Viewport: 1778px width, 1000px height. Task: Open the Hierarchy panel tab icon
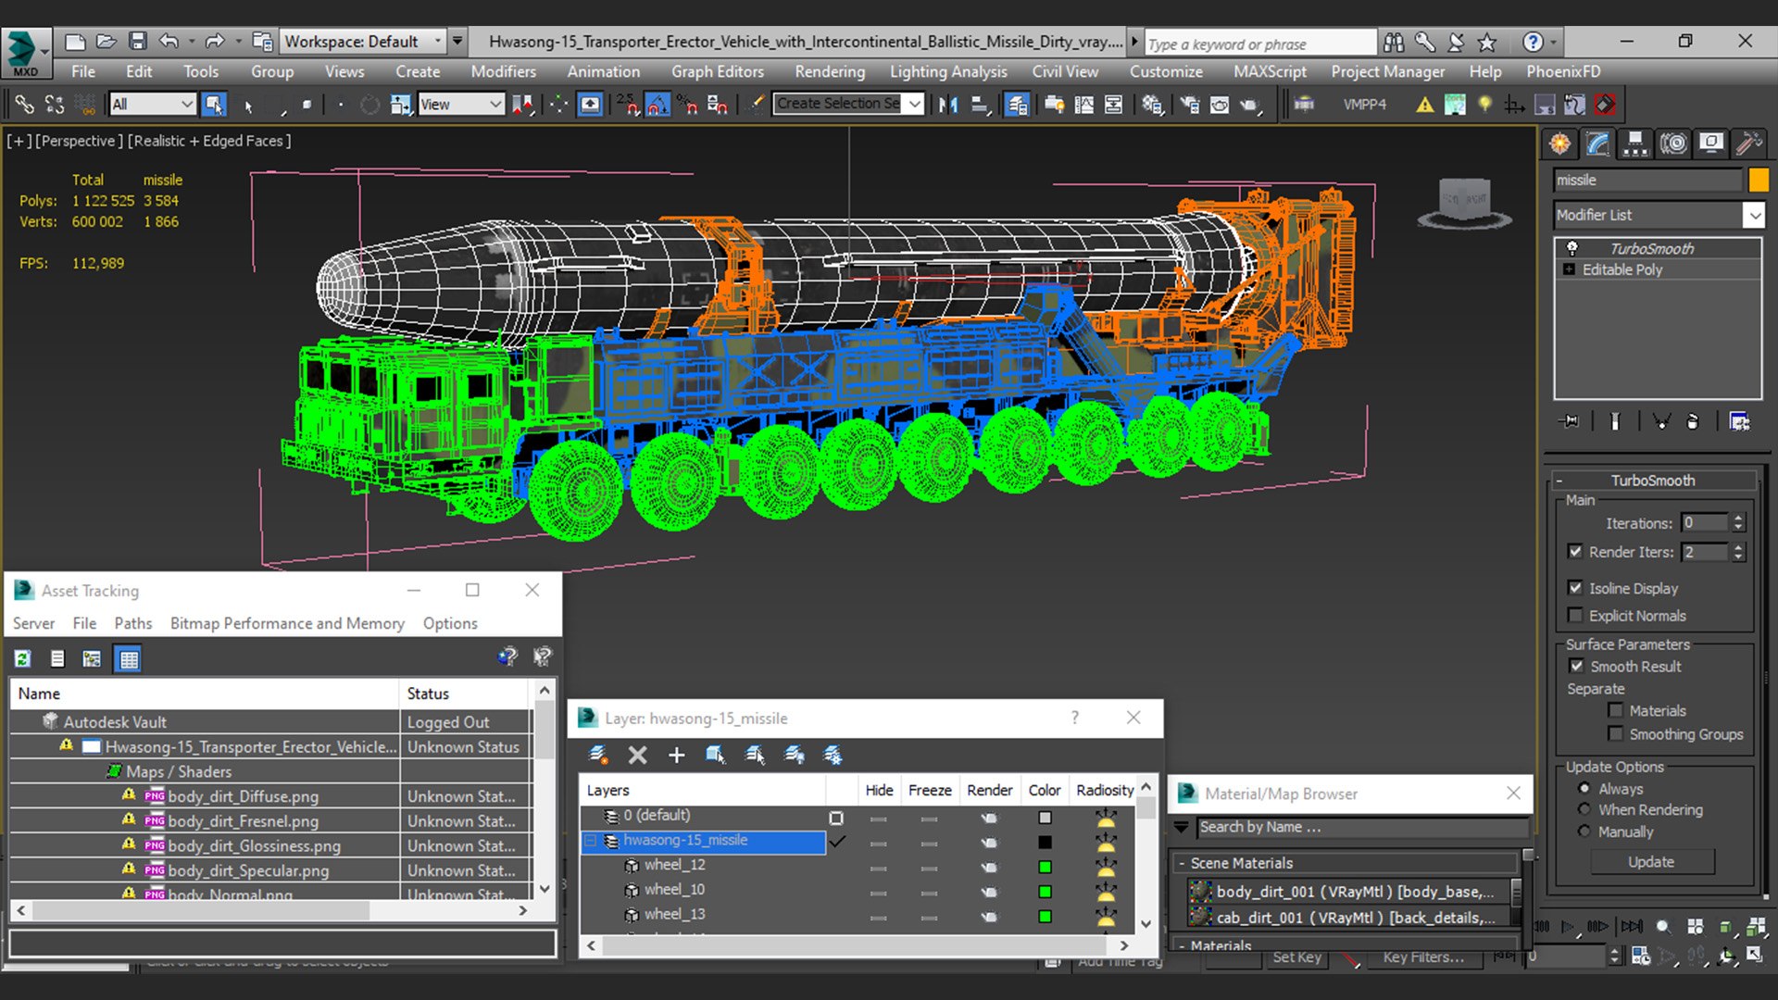pos(1635,144)
